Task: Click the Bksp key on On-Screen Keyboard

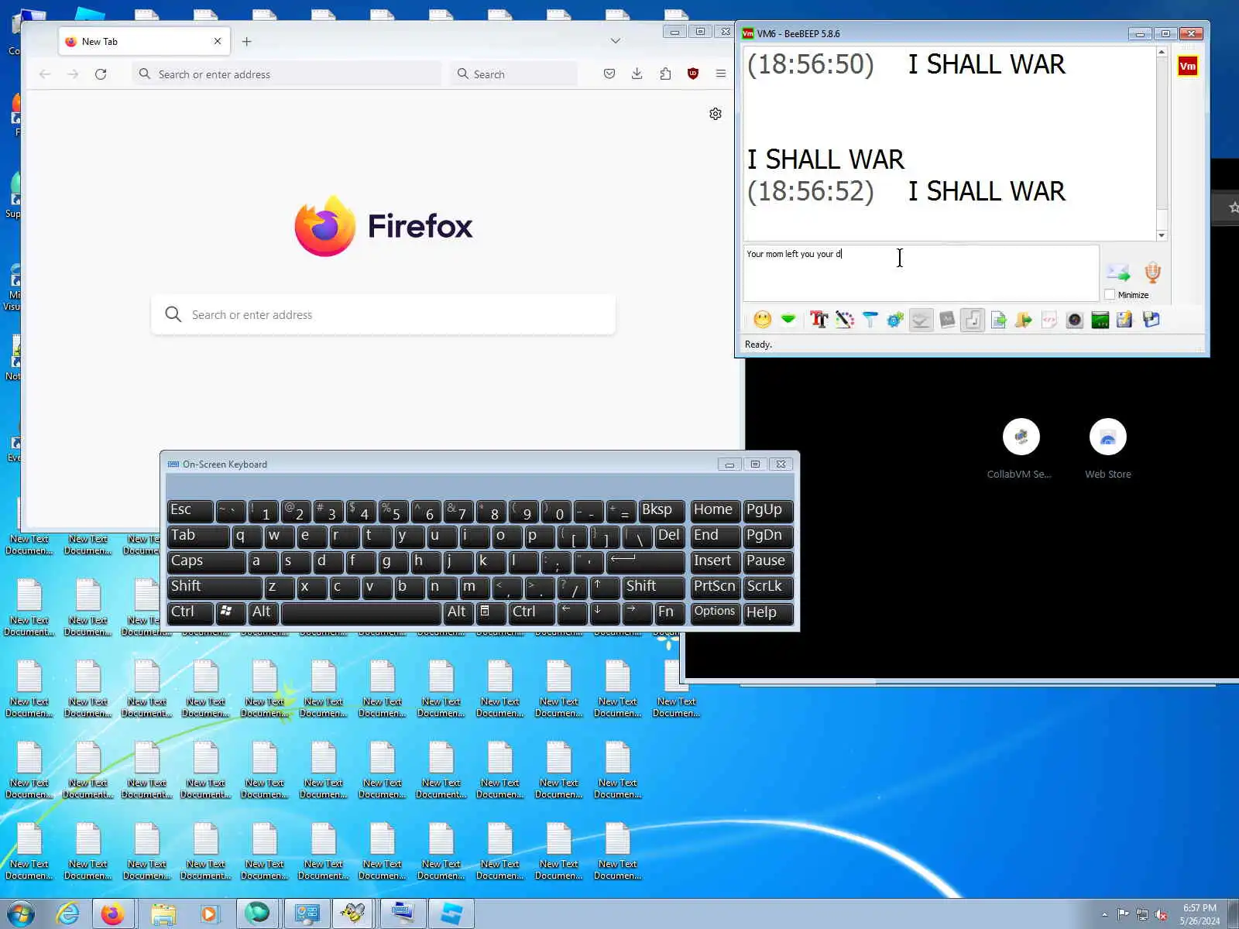Action: click(x=661, y=510)
